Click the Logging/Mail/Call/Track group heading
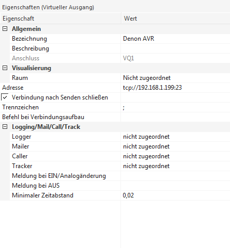The height and width of the screenshot is (248, 230). 46,127
